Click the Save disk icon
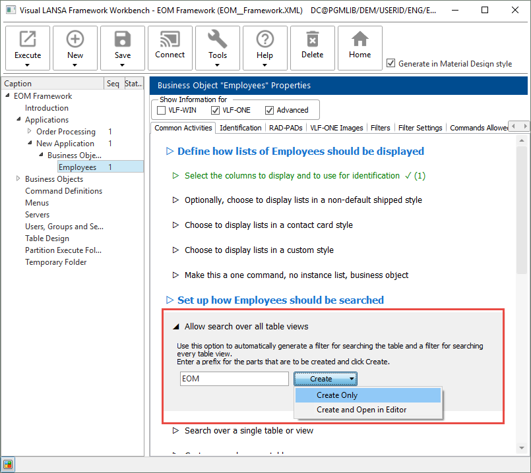531x473 pixels. click(x=123, y=39)
